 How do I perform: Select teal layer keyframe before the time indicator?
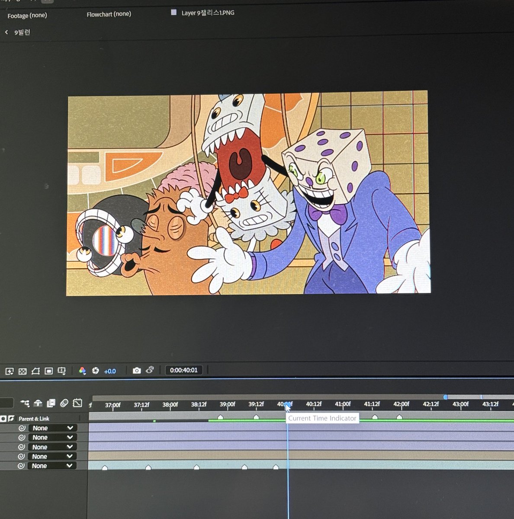276,467
